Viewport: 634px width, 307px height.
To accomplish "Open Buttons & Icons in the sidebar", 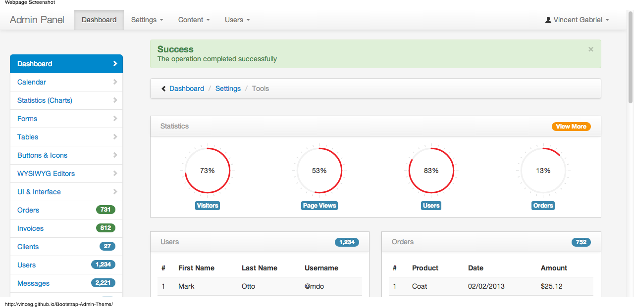I will tap(66, 155).
